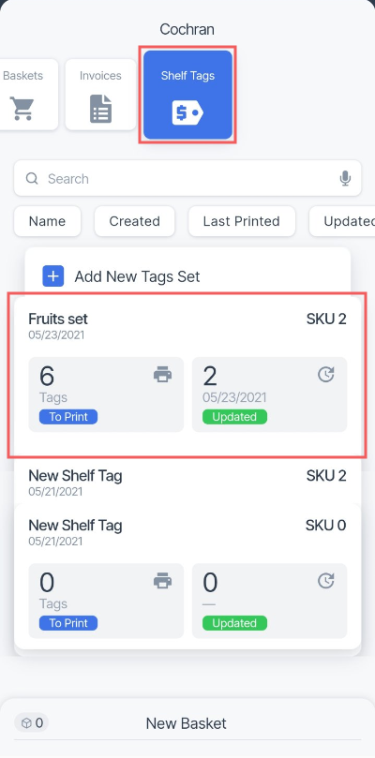
Task: Click the magnifier icon in search field
Action: pos(32,178)
